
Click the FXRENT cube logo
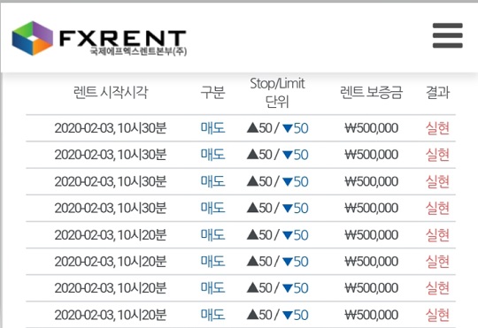click(x=33, y=38)
